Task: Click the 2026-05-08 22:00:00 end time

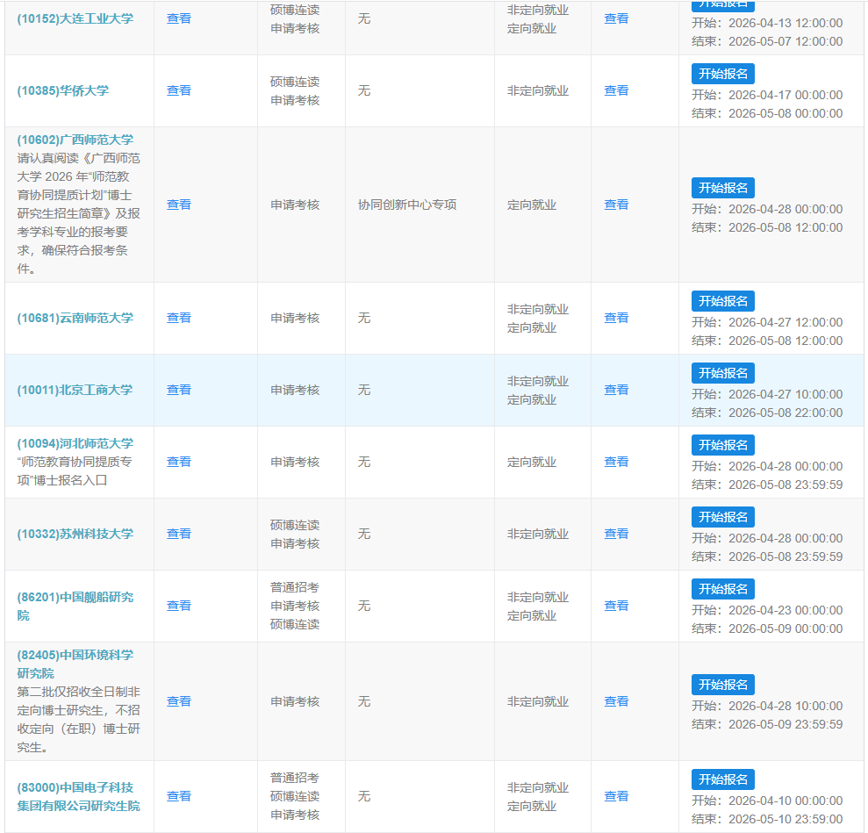Action: (x=786, y=413)
